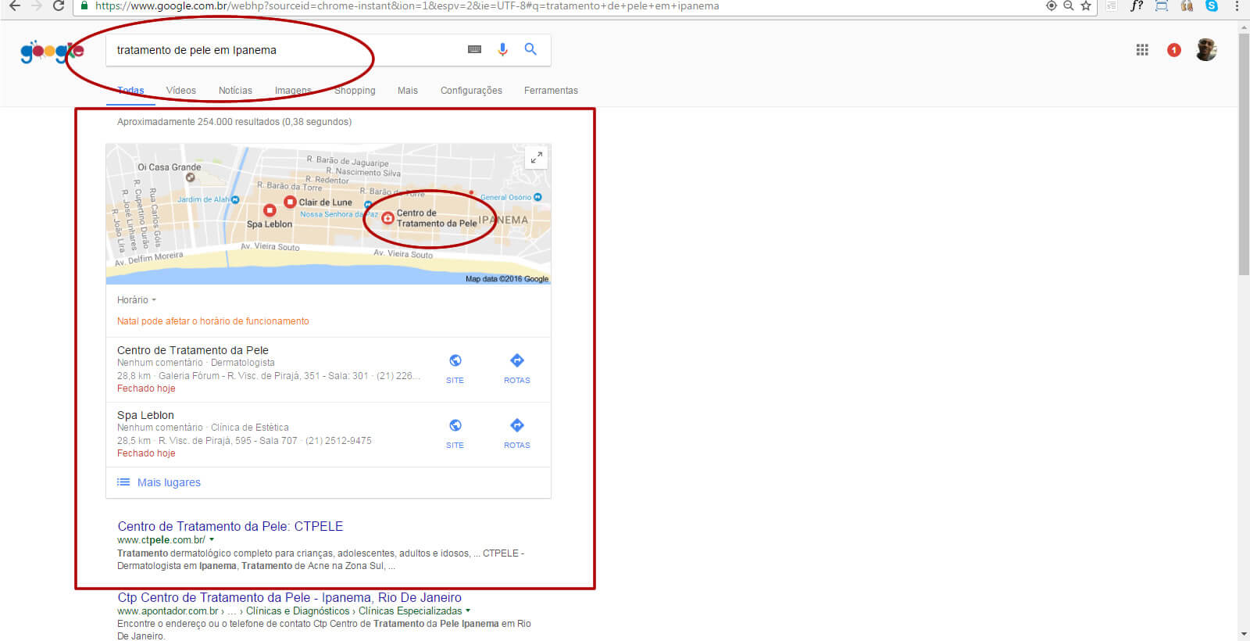
Task: Click the scrollbar up arrow
Action: 1244,27
